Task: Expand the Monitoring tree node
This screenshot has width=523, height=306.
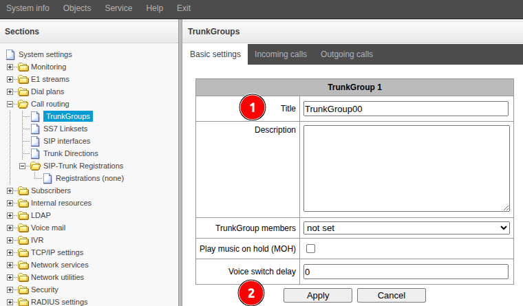Action: pos(10,67)
